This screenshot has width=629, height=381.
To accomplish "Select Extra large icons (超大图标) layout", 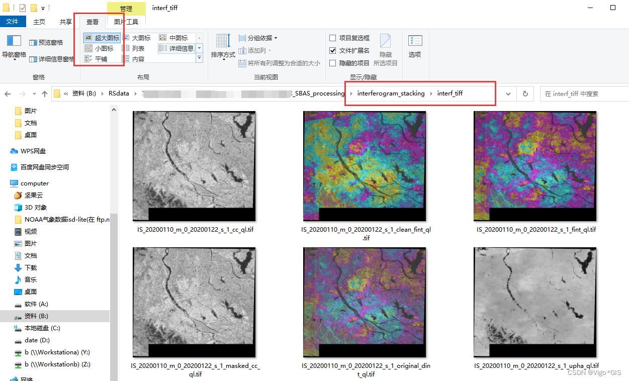I will 102,38.
